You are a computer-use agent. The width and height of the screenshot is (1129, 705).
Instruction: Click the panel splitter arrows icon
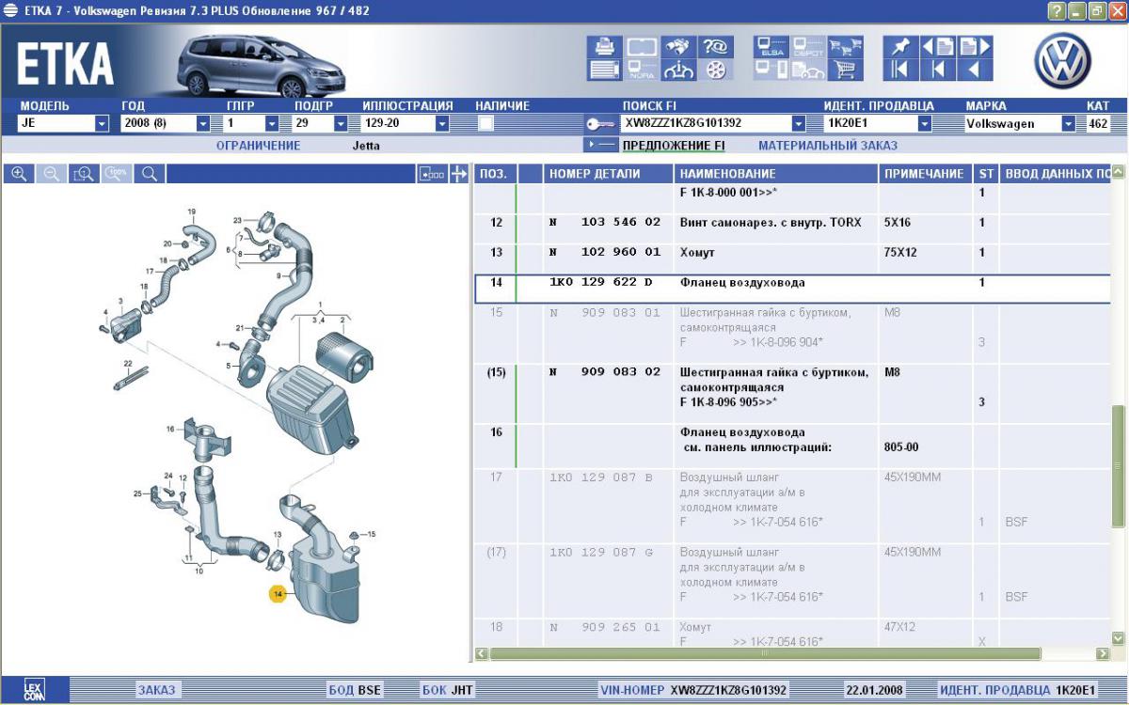(459, 174)
